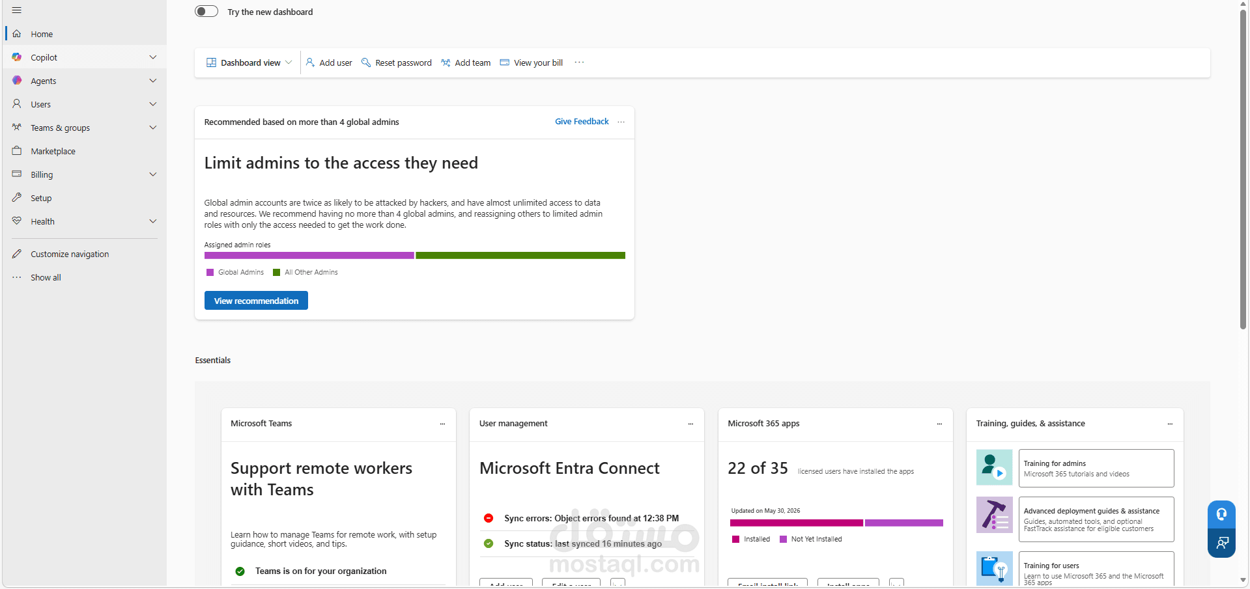1250x589 pixels.
Task: Open Advanced deployment guides & assistance card
Action: coord(1096,519)
